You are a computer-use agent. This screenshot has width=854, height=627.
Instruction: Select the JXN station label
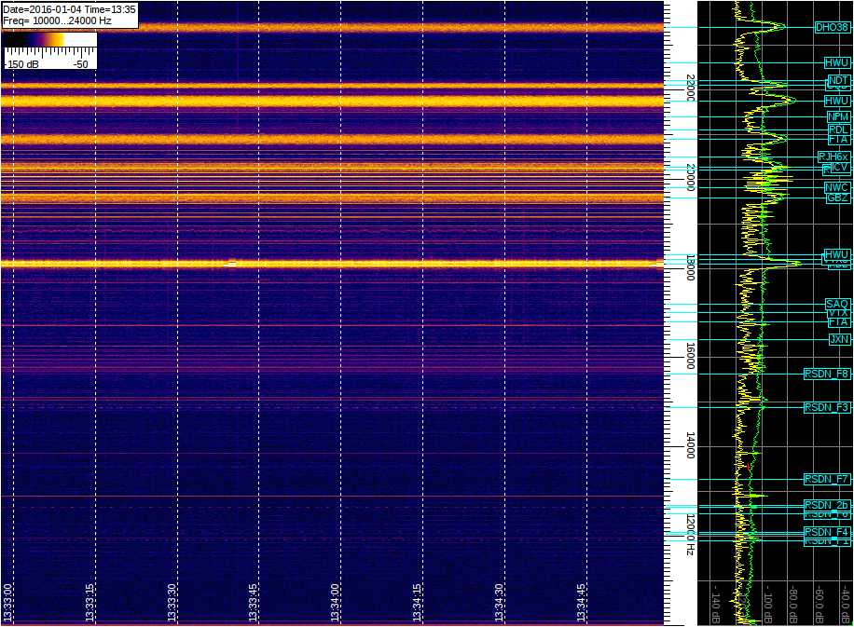click(x=839, y=339)
